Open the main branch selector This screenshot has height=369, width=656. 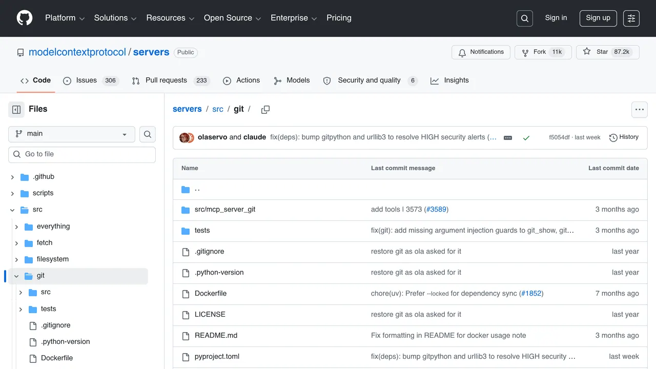(x=72, y=134)
